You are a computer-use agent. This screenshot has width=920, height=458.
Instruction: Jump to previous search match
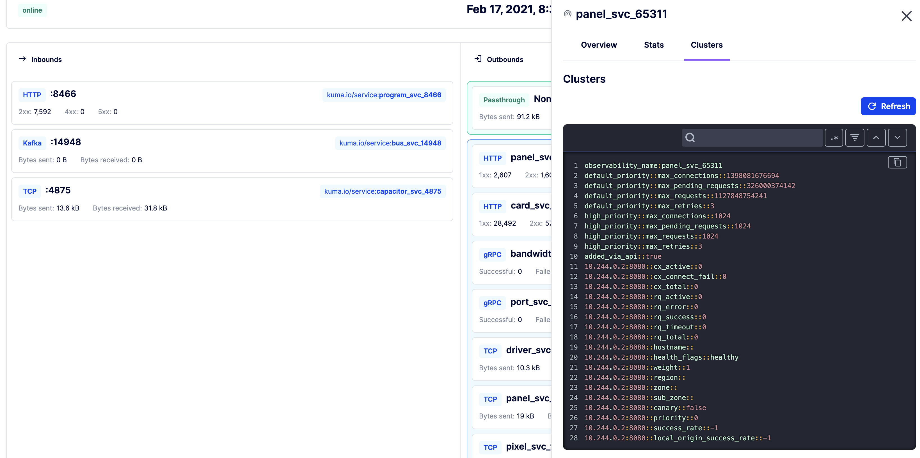tap(876, 137)
